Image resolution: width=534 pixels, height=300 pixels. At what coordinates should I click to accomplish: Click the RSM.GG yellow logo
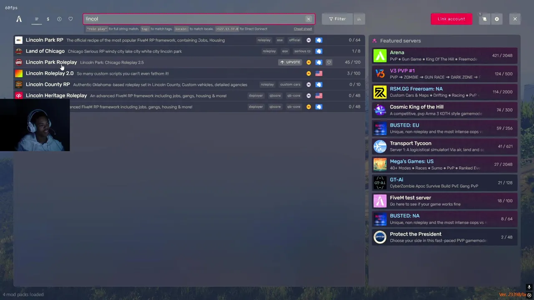coord(380,92)
